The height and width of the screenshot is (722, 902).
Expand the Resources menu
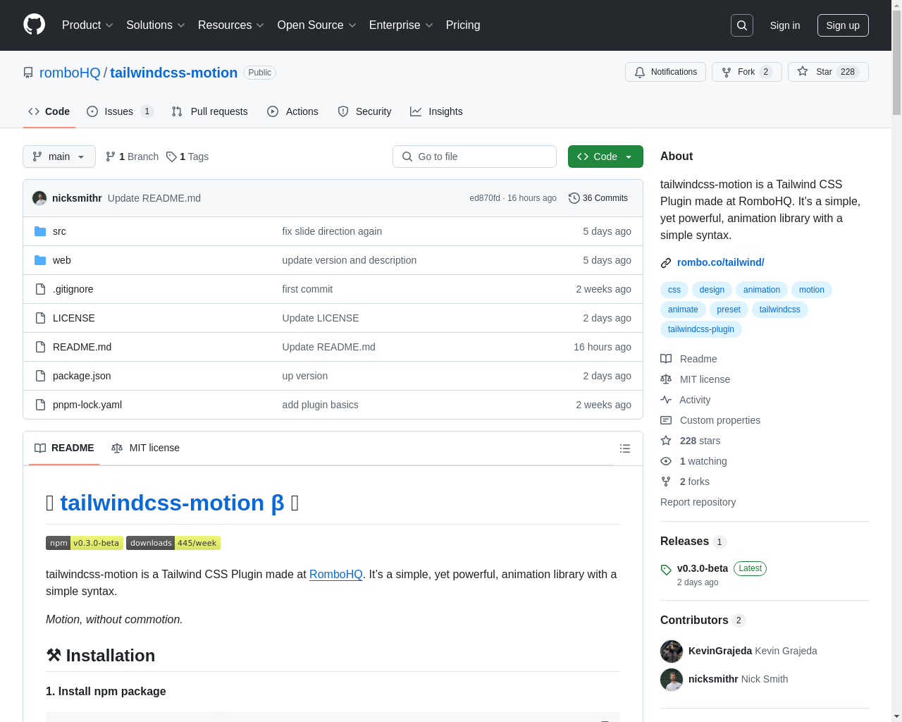tap(231, 25)
